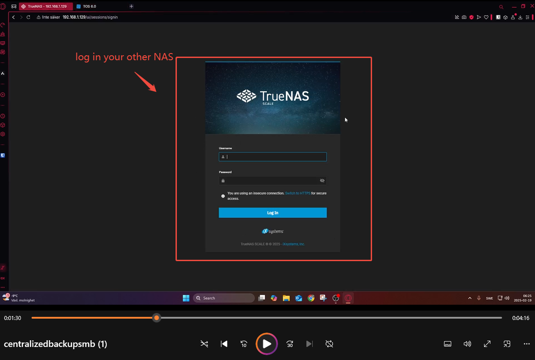Click the Opera GX taskbar icon

coord(348,298)
